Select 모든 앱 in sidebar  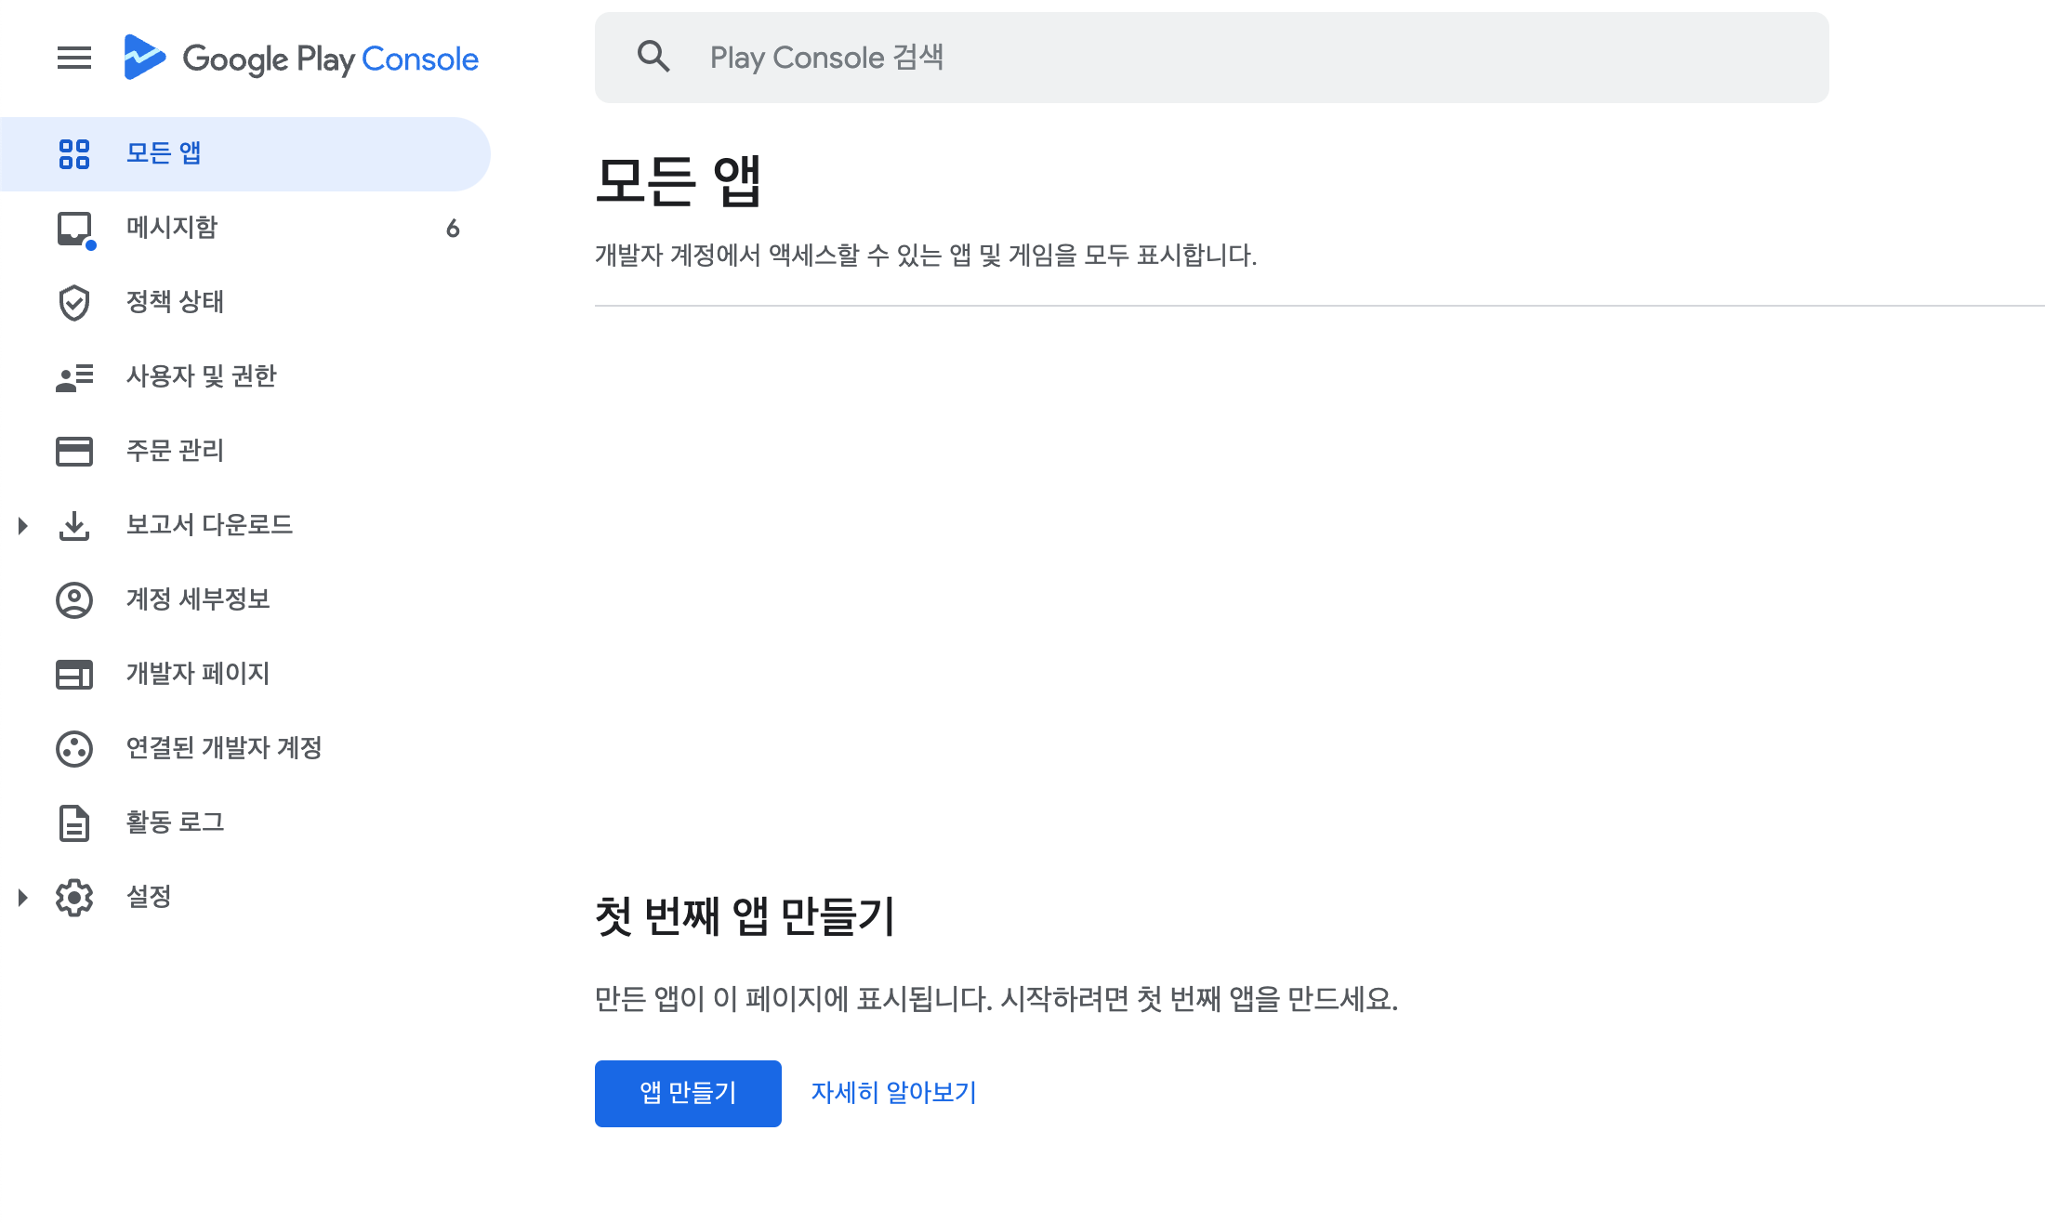click(164, 153)
